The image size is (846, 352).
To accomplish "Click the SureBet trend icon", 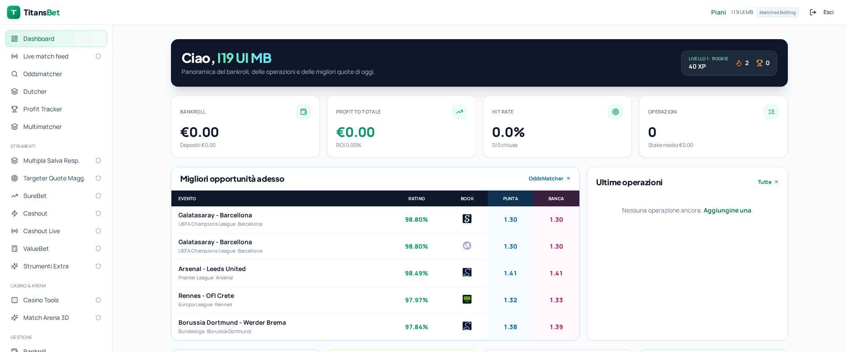I will pos(15,196).
